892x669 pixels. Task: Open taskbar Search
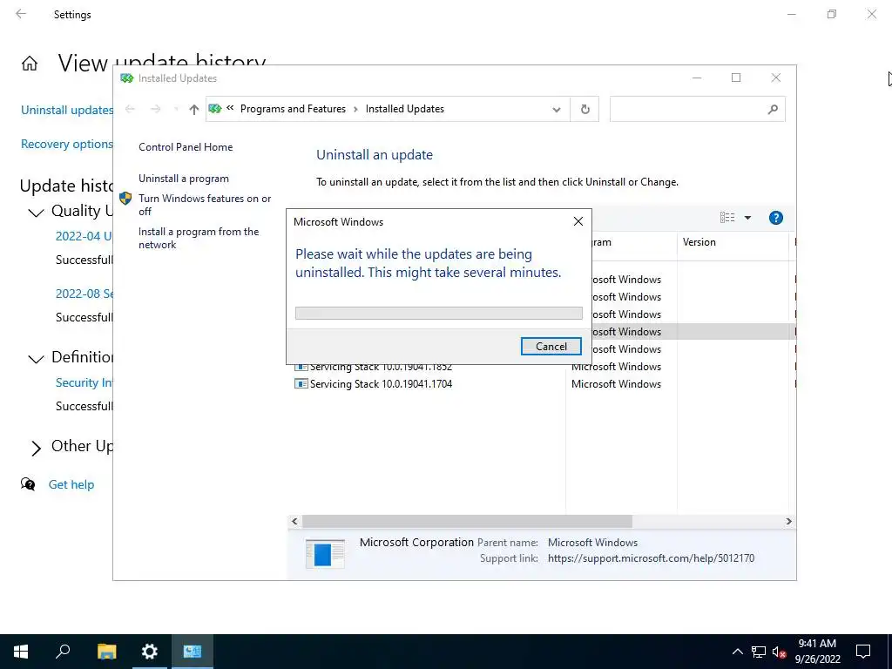[x=63, y=652]
